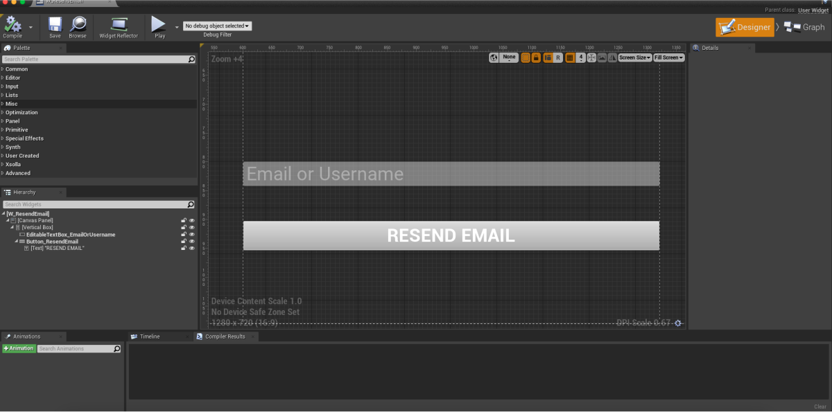Toggle grid snapping icon in designer toolbar
Image resolution: width=832 pixels, height=412 pixels.
click(x=570, y=57)
